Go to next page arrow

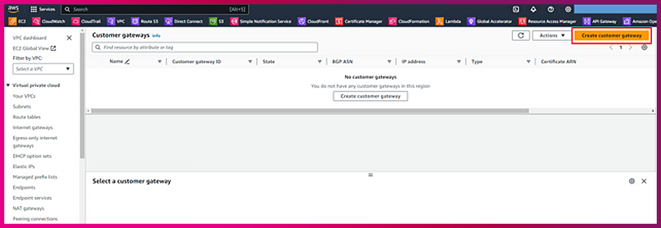[630, 47]
